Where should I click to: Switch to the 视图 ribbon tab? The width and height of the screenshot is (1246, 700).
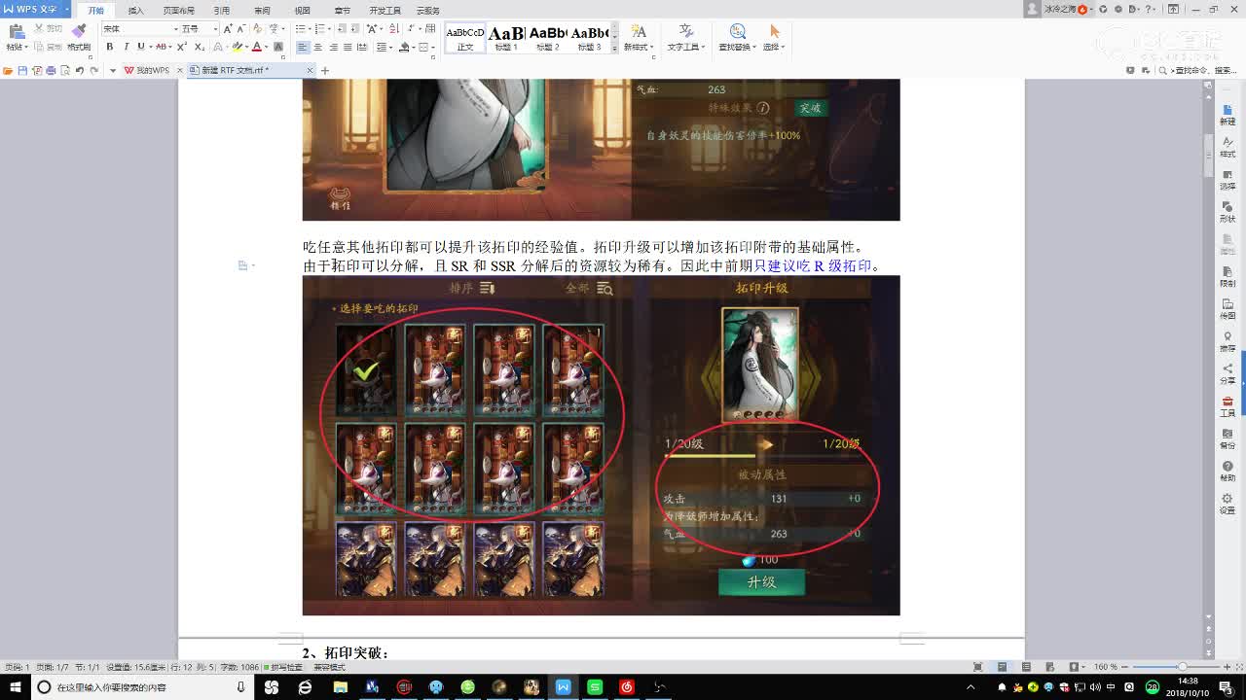302,10
